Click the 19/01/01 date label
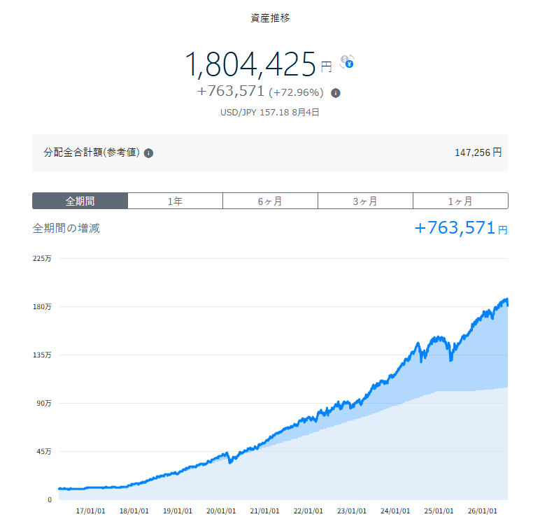This screenshot has width=554, height=526. point(178,511)
